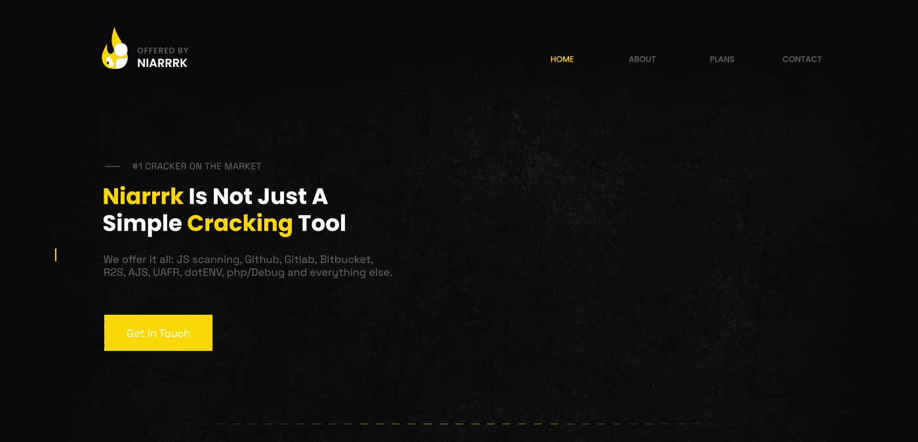918x442 pixels.
Task: Click the yellow flame logo icon
Action: (x=115, y=49)
